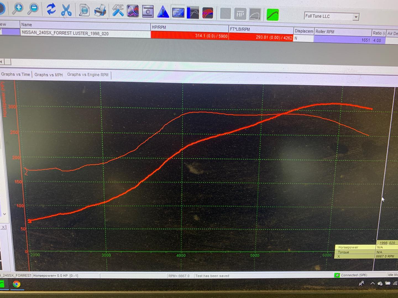Click the printer icon

(x=100, y=11)
